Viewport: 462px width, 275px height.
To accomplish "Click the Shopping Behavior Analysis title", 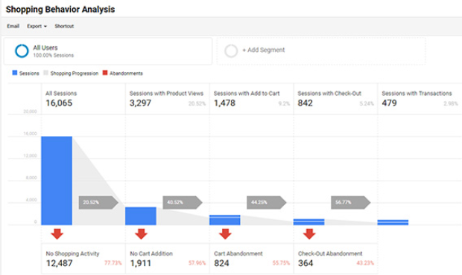I will (60, 10).
